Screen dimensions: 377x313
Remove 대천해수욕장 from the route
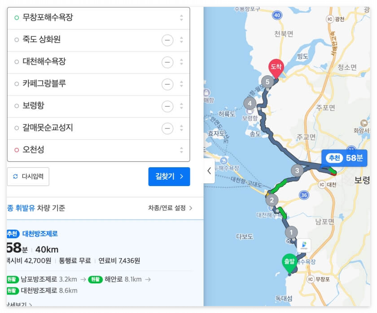pos(167,62)
